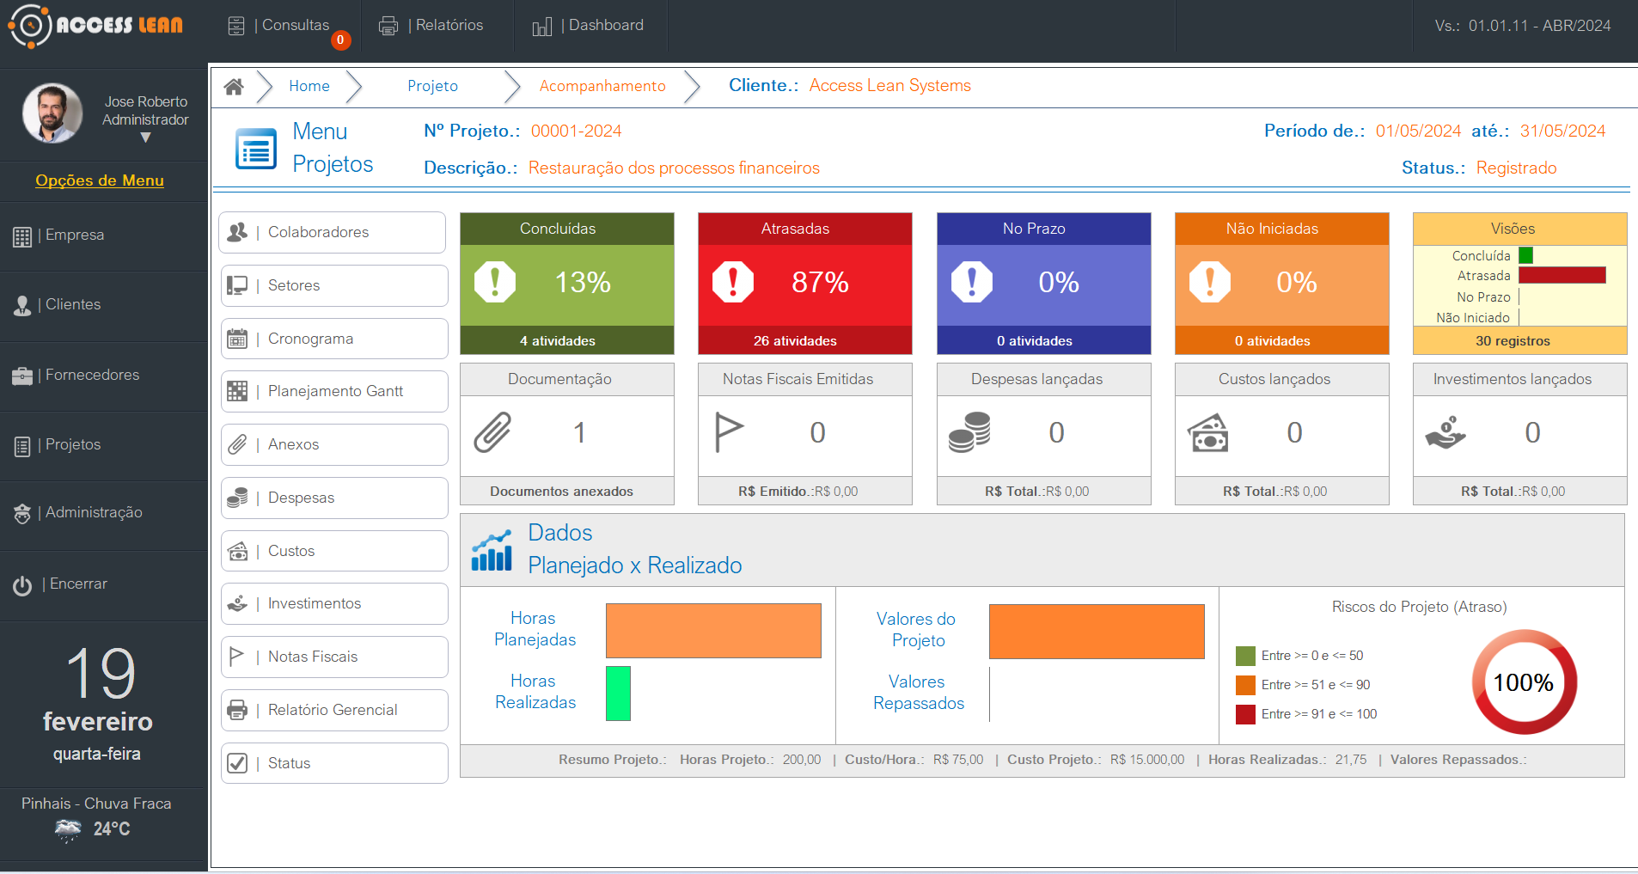The height and width of the screenshot is (874, 1638).
Task: Click the Administração icon in sidebar
Action: 22,514
